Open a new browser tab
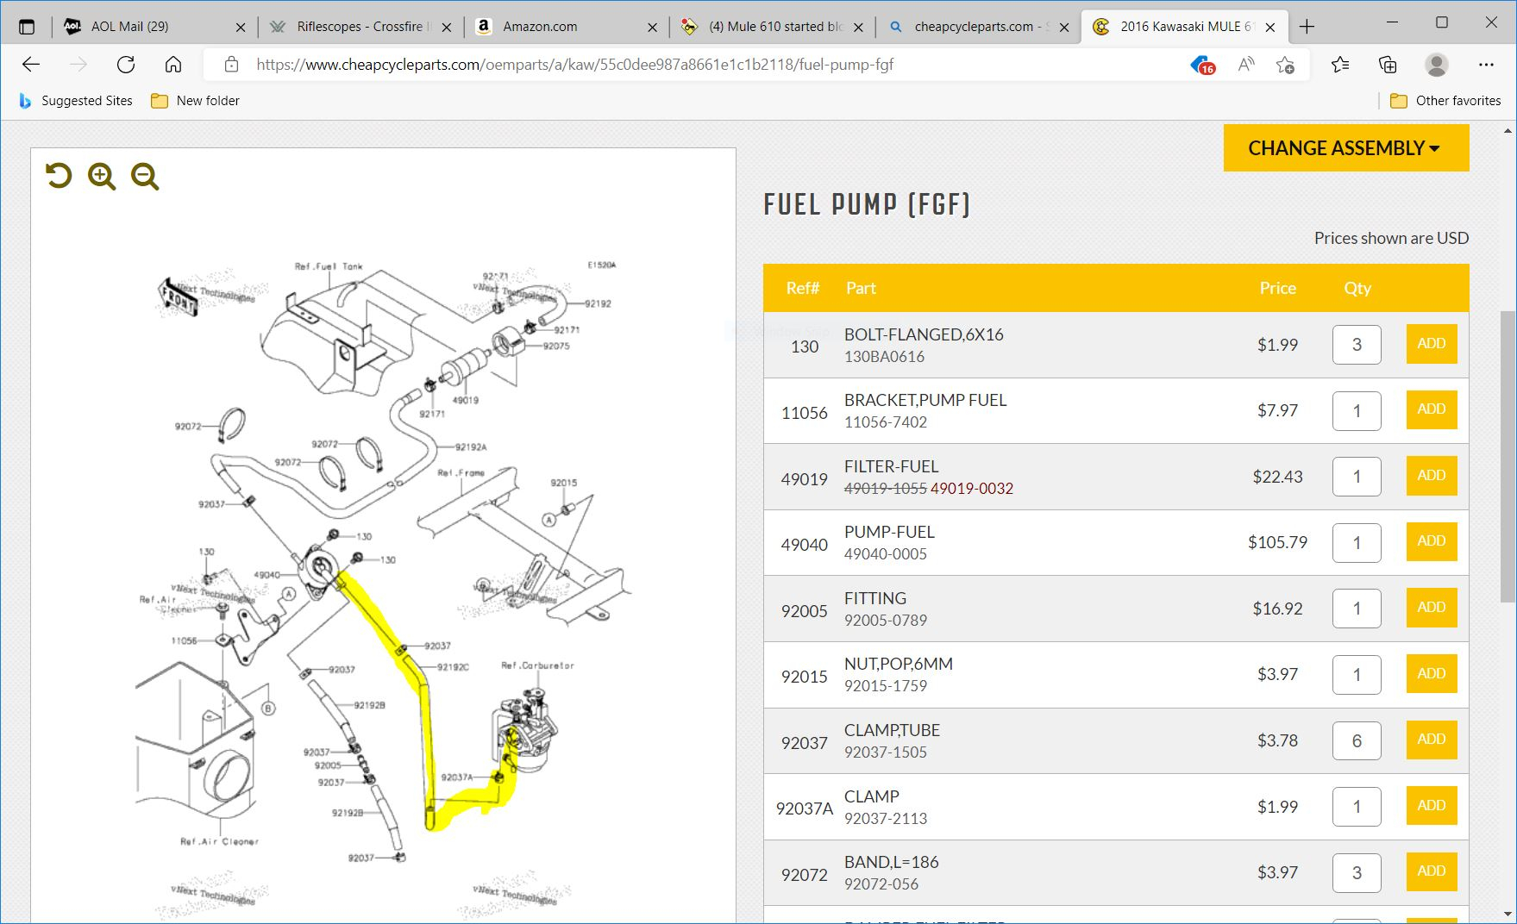The width and height of the screenshot is (1517, 924). (x=1307, y=27)
